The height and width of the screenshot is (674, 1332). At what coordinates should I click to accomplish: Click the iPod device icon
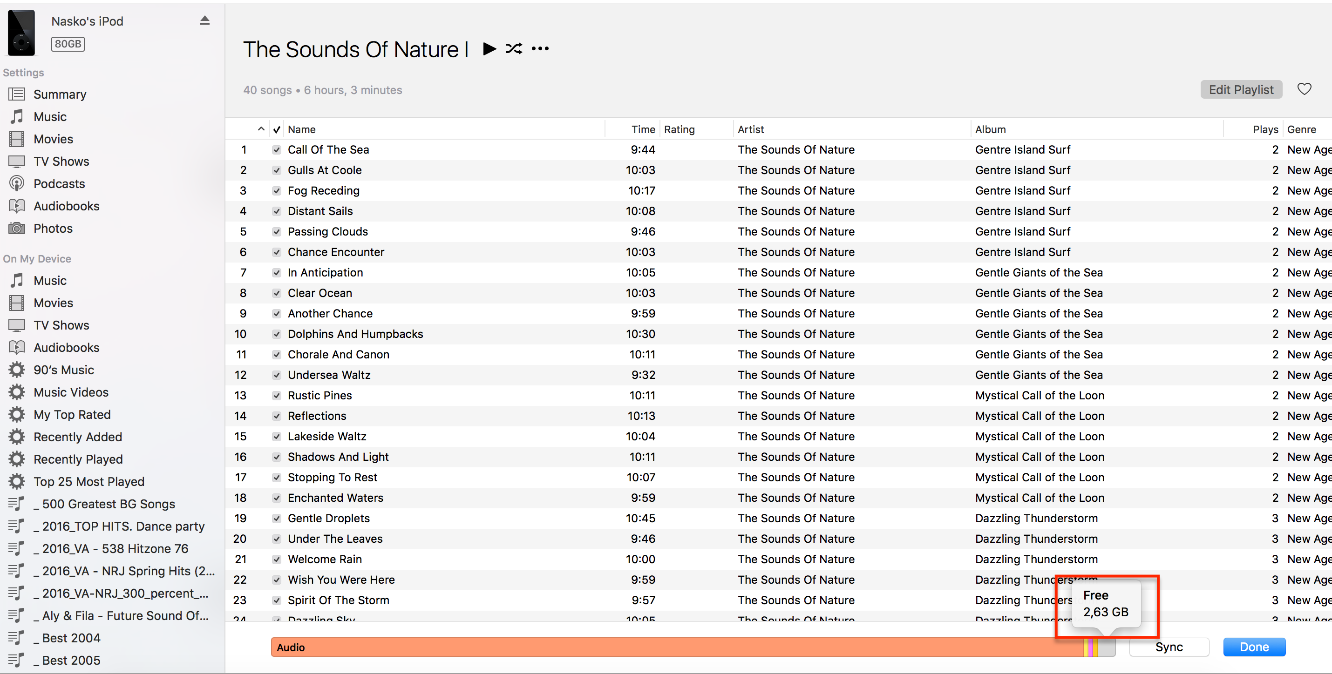(x=21, y=33)
